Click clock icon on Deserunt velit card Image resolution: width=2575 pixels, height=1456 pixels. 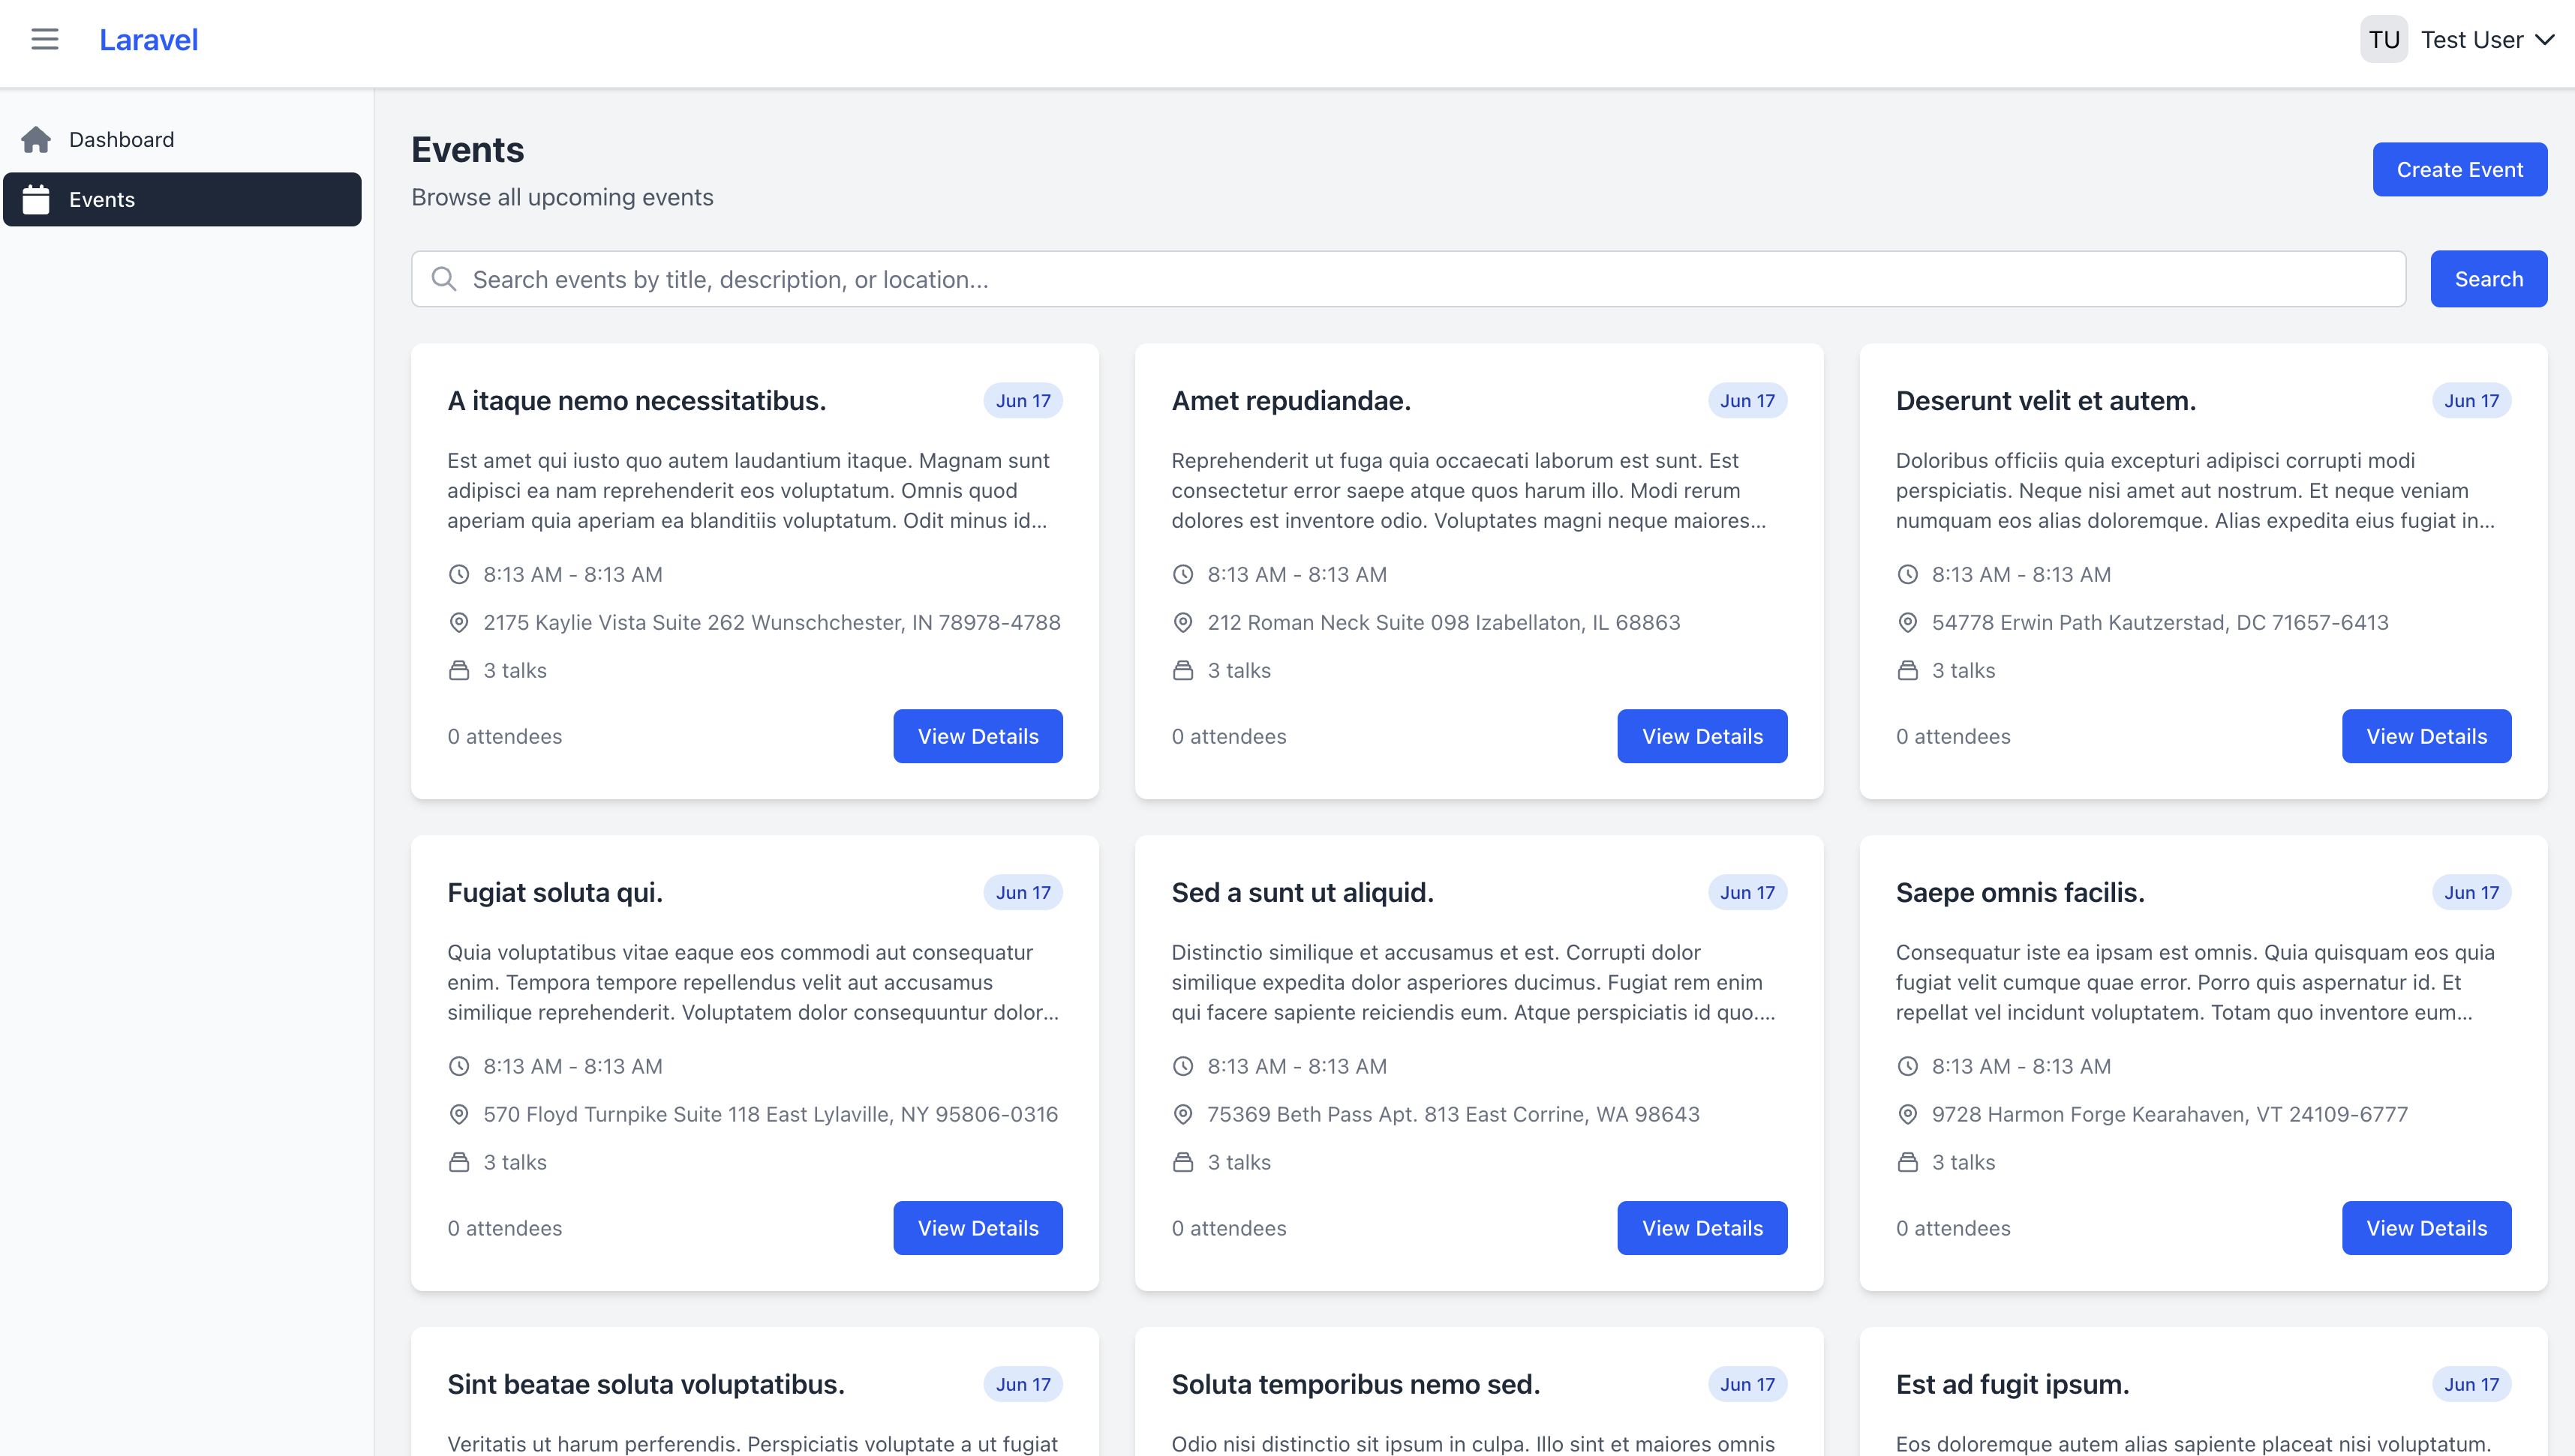[x=1908, y=574]
